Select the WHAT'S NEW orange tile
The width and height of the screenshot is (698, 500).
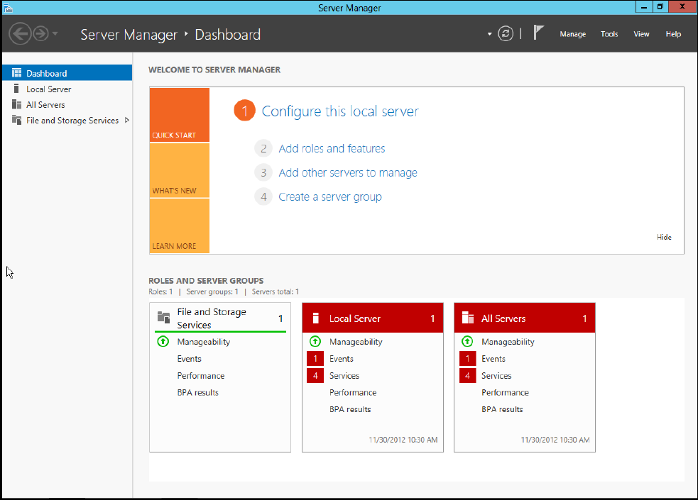click(180, 171)
